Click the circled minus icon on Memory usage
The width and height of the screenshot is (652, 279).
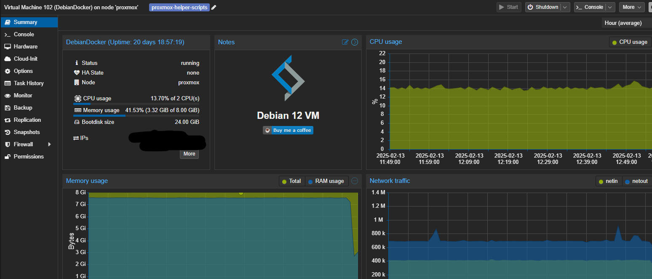[x=355, y=181]
